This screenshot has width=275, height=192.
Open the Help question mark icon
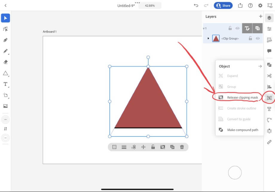[250, 5]
